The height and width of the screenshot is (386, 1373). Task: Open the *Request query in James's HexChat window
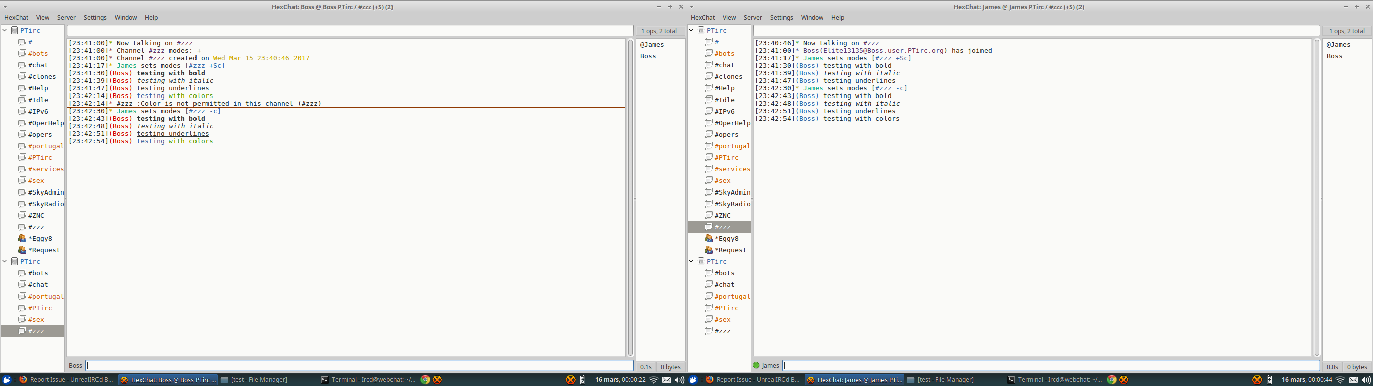[730, 250]
